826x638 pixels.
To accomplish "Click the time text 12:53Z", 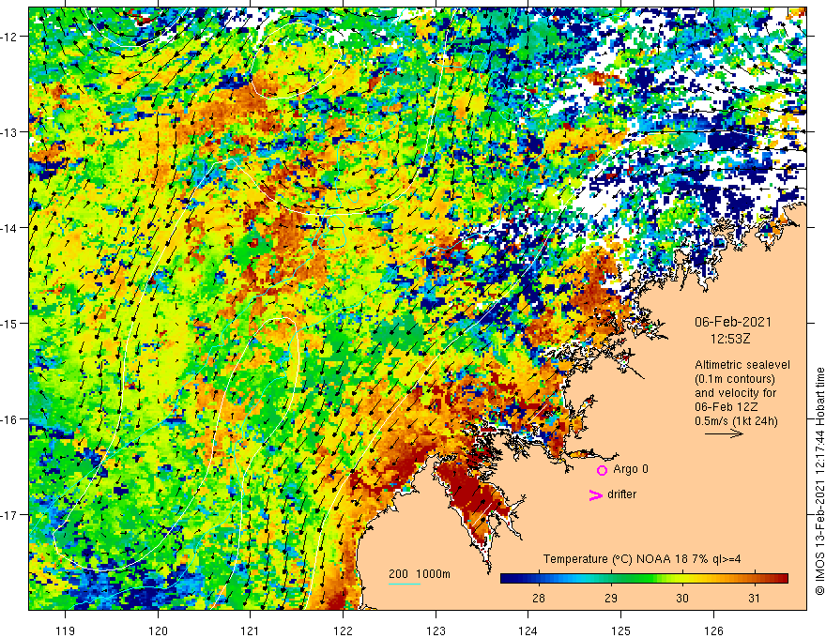I will click(730, 339).
